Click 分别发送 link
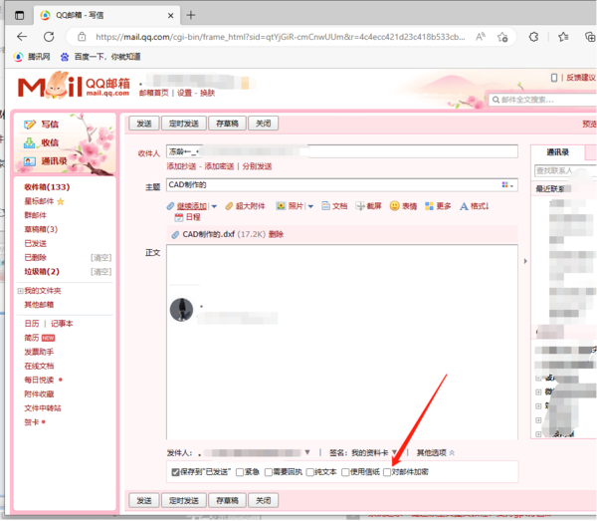The height and width of the screenshot is (521, 597). 257,166
